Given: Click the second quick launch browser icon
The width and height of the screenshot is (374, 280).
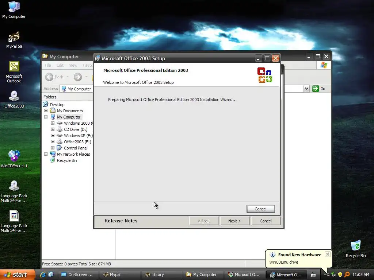Looking at the screenshot, I should (51, 275).
